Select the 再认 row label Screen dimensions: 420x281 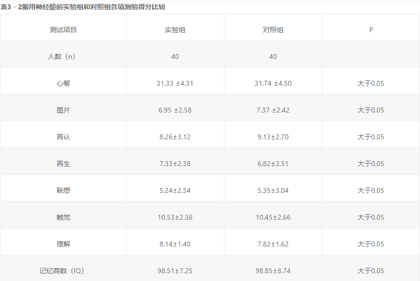tap(63, 137)
